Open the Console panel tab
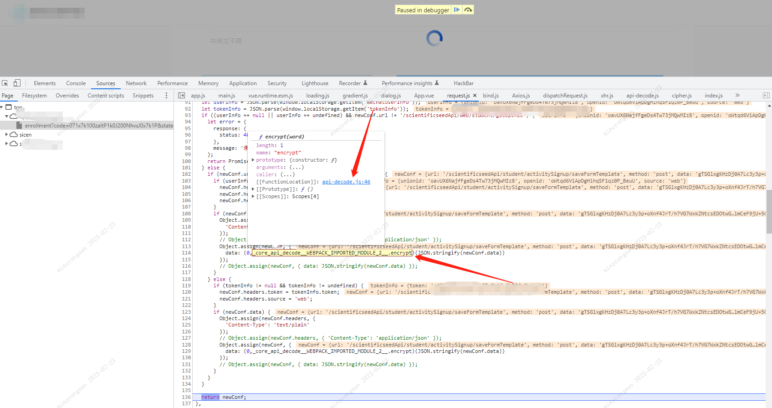 tap(76, 83)
